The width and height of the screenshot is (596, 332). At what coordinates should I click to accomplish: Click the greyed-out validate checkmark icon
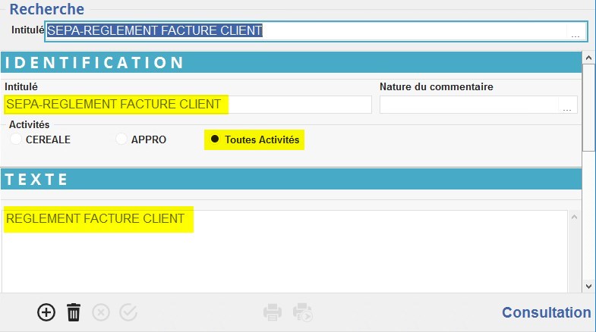tap(128, 312)
